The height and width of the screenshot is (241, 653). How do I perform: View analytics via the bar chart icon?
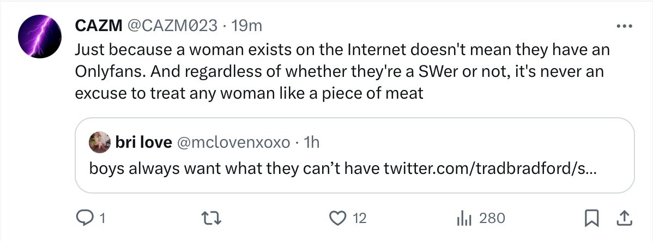(464, 218)
